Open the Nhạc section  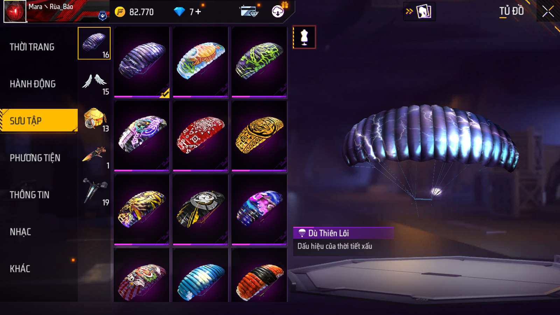[x=20, y=232]
